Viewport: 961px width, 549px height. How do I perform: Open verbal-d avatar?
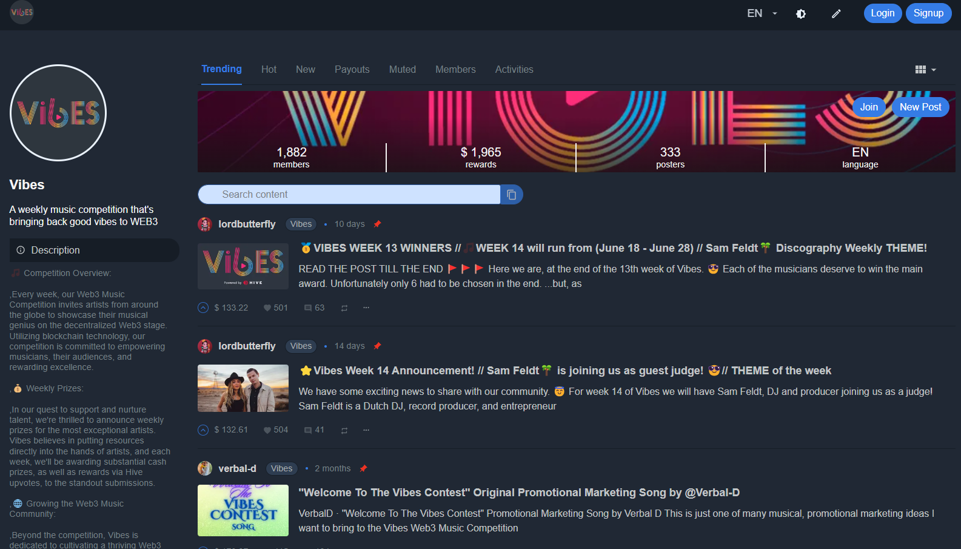205,468
